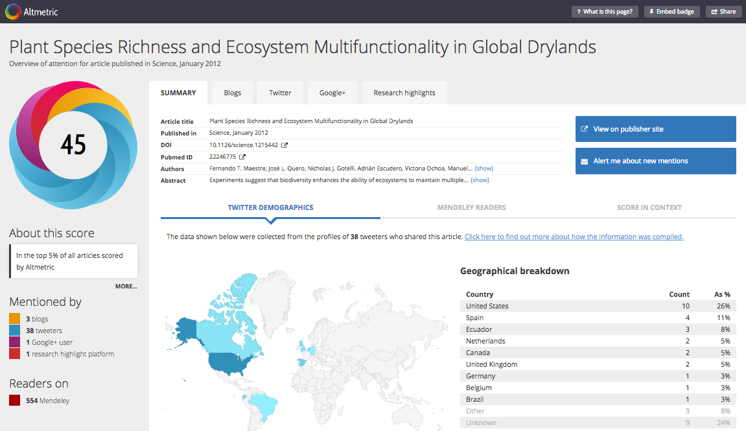Open the Embed badge option

point(671,12)
